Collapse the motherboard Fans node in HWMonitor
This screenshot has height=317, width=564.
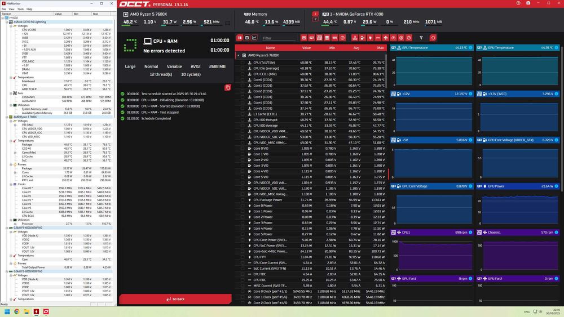(x=11, y=93)
